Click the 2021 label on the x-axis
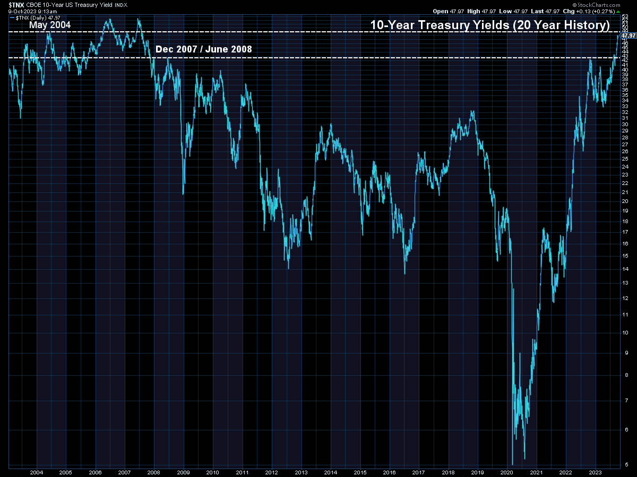 (536, 472)
